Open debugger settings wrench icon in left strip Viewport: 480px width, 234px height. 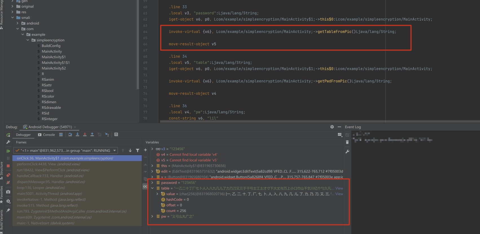[x=8, y=142]
